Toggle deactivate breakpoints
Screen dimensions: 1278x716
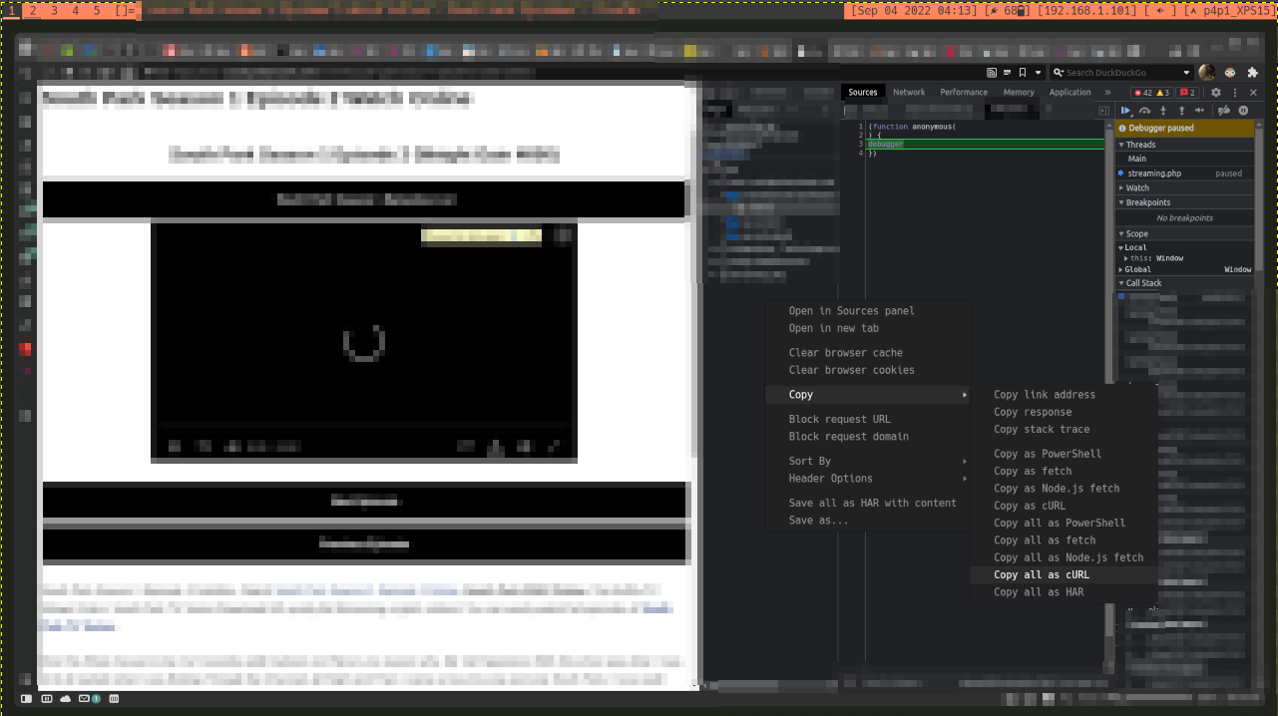click(x=1224, y=111)
